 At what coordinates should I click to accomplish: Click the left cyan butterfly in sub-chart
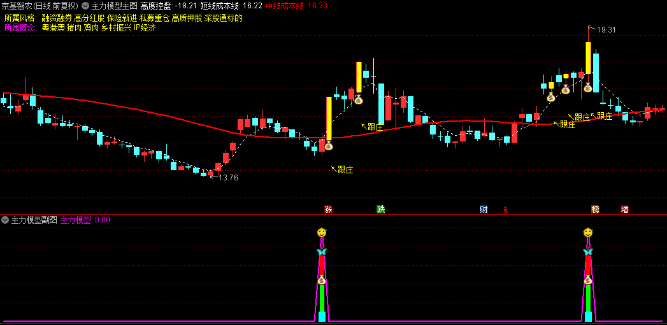point(322,252)
